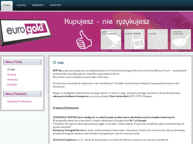
Task: Open the Szukaj sidebar link
Action: tap(12, 75)
